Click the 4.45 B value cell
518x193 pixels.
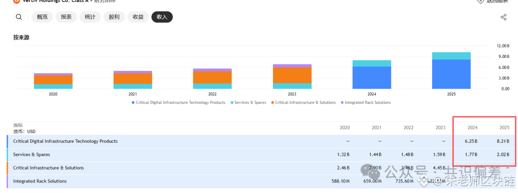[438, 168]
